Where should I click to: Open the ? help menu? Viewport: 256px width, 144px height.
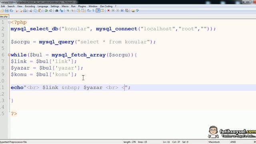pos(116,6)
